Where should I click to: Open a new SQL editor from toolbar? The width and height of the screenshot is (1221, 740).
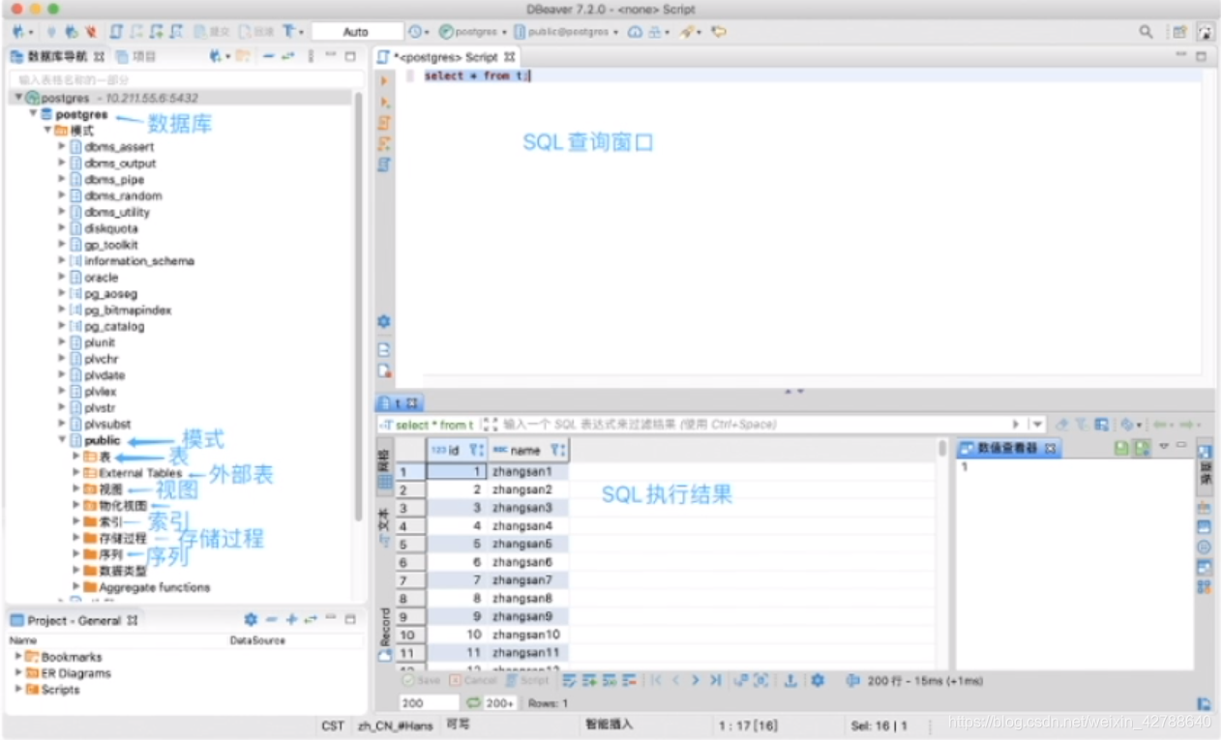click(x=116, y=32)
